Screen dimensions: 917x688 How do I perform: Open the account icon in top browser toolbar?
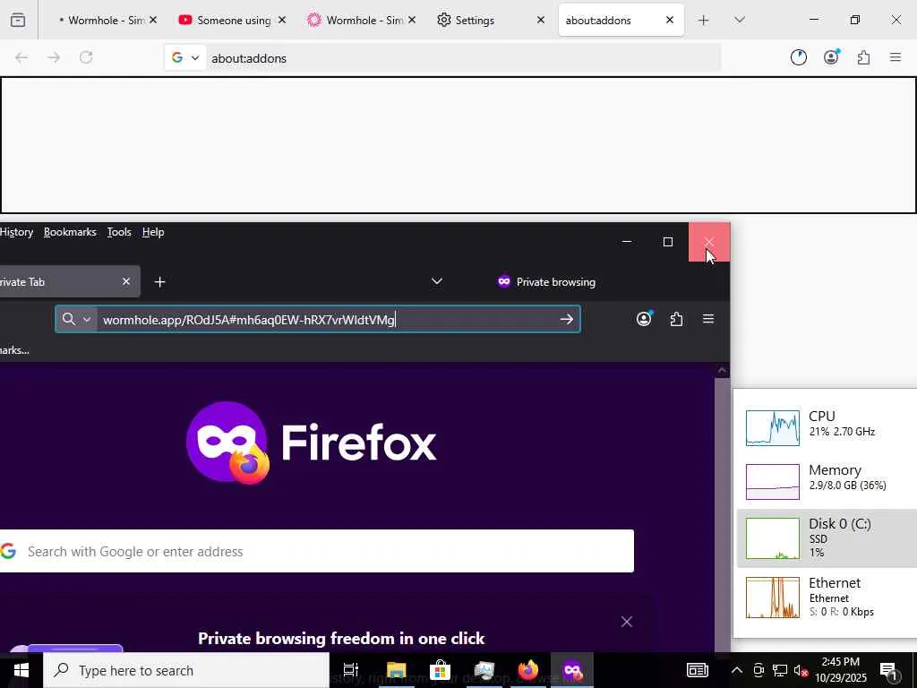pos(831,56)
